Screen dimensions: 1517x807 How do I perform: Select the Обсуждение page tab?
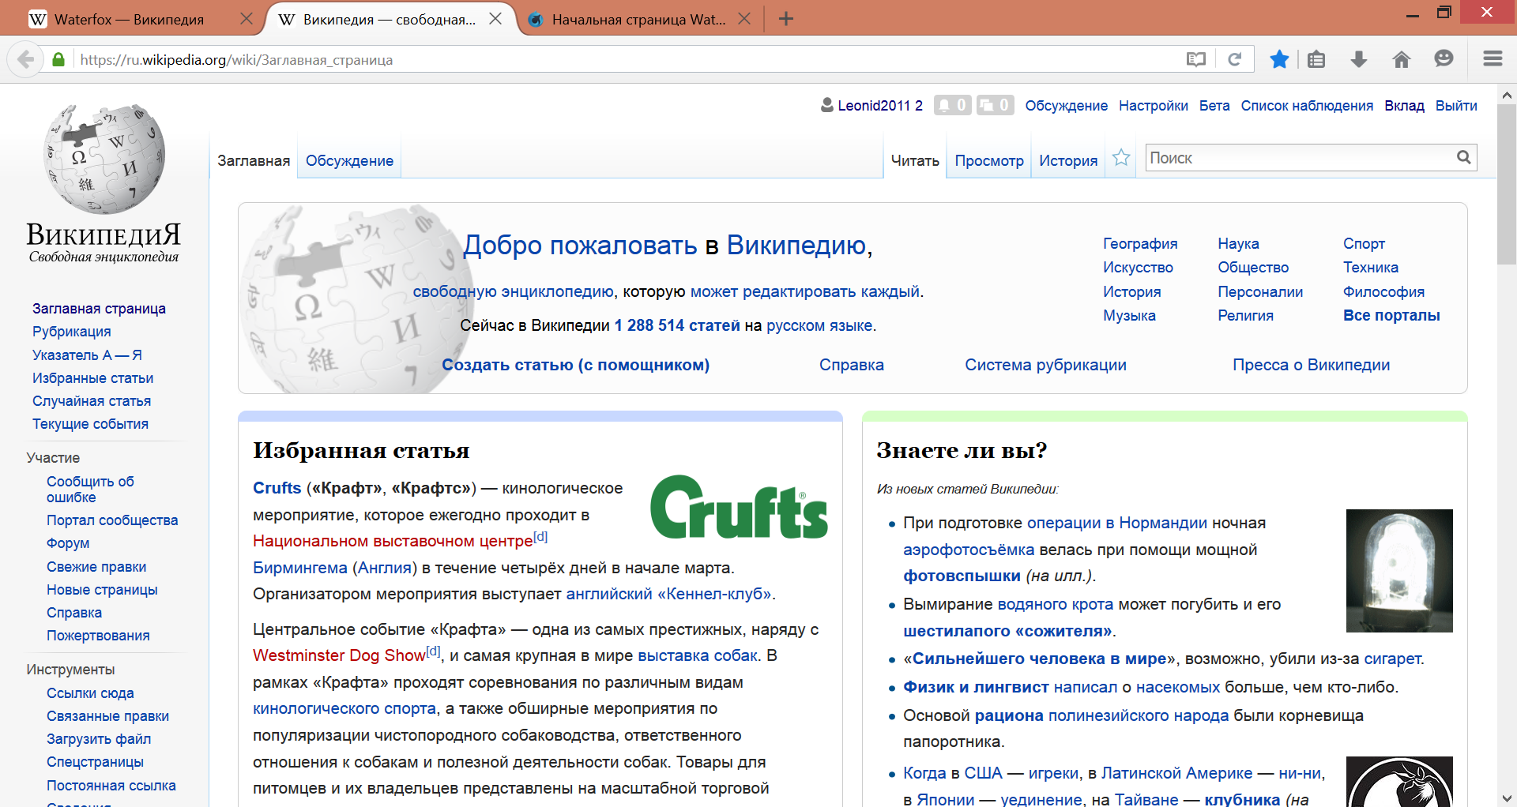coord(349,161)
